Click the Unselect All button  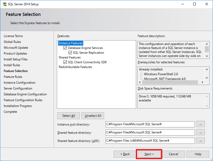click(x=93, y=116)
